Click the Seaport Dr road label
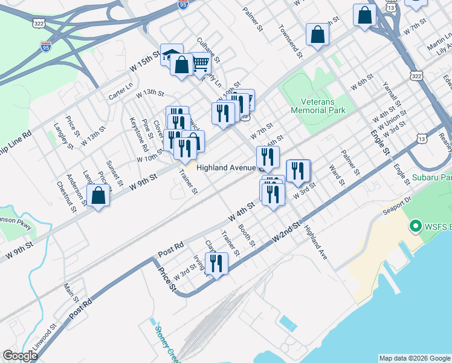452x363 pixels. coord(397,206)
